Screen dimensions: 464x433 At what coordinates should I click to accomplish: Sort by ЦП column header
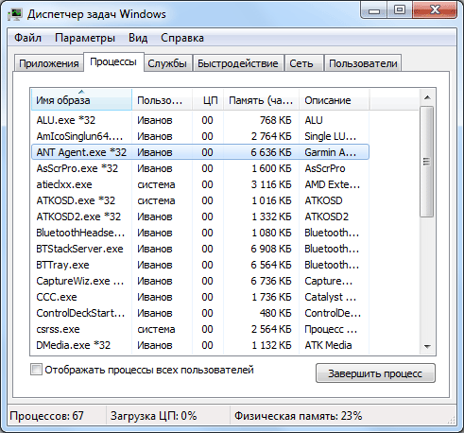point(208,100)
